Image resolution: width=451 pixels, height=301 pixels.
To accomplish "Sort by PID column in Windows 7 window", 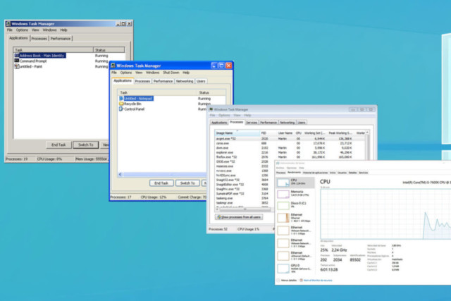I will point(268,133).
